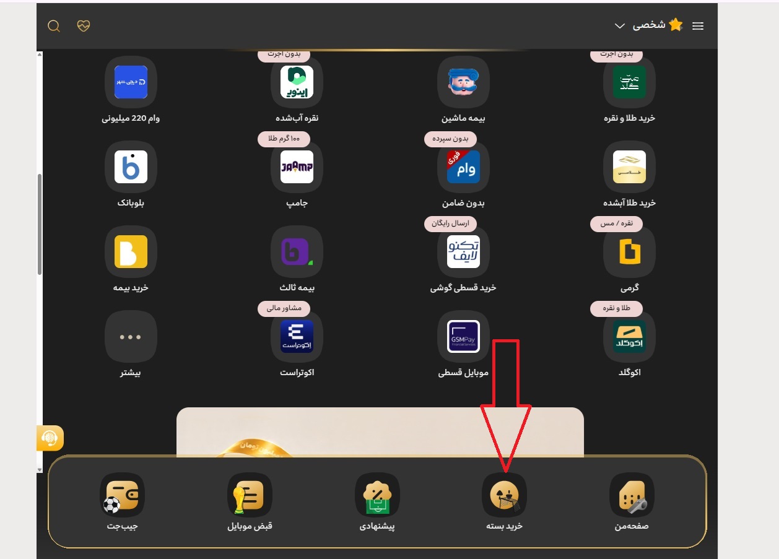
Task: Click the support headset floating button
Action: click(50, 438)
